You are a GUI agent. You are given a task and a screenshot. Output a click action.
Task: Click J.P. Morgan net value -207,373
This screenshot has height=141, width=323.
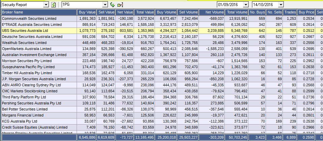pos(125,79)
